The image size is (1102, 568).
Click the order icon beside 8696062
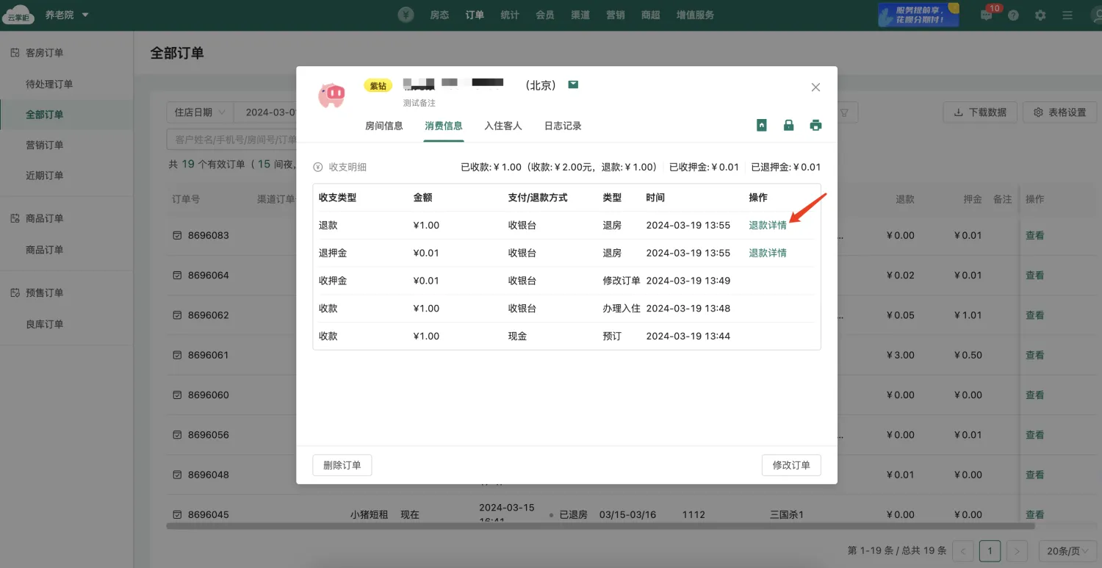click(x=177, y=315)
